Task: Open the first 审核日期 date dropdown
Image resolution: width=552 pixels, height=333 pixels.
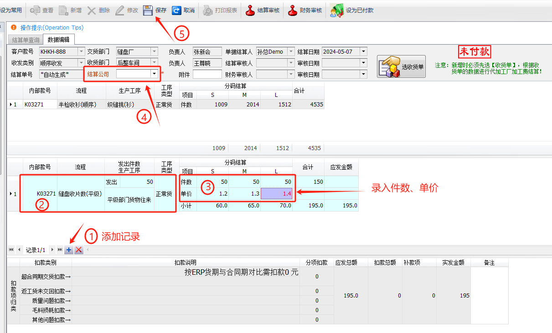Action: click(363, 63)
